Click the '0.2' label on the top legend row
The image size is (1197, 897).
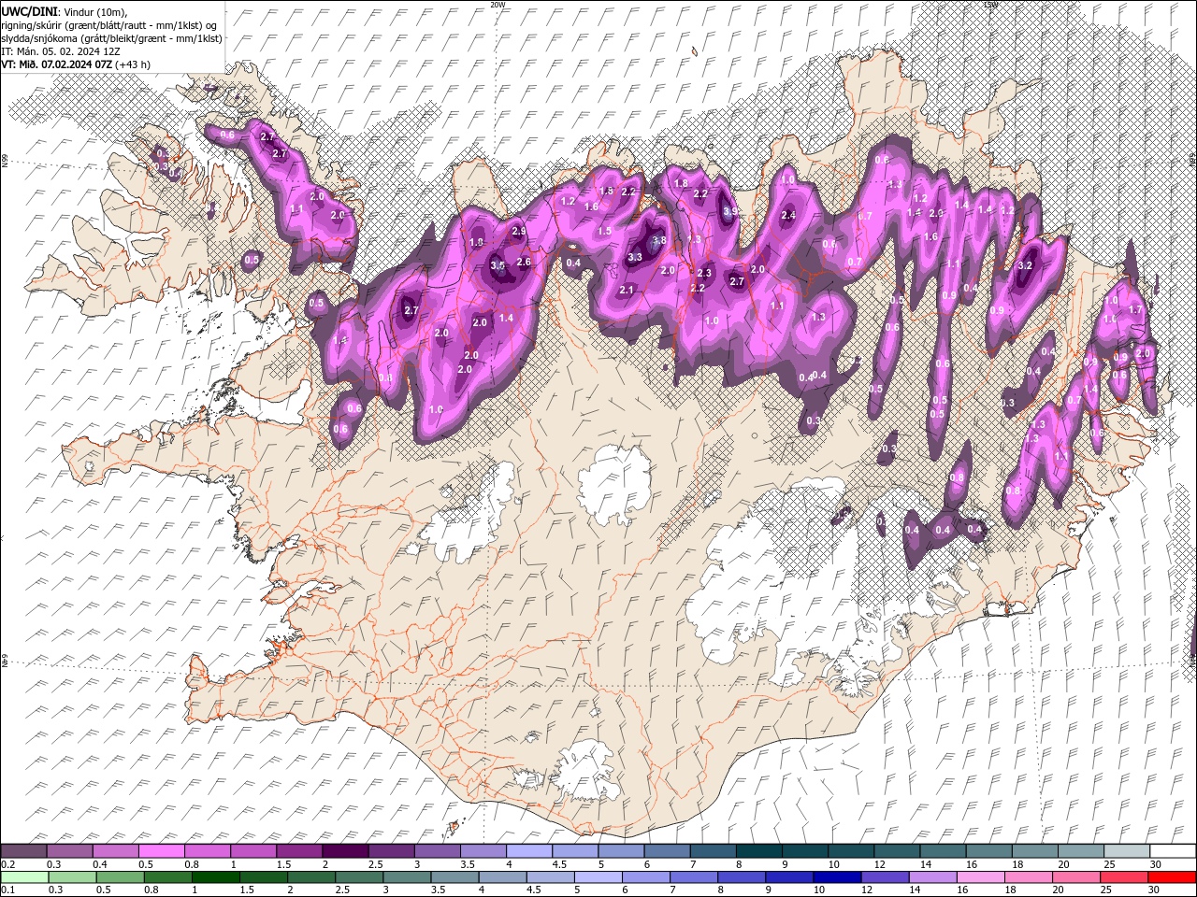point(7,864)
